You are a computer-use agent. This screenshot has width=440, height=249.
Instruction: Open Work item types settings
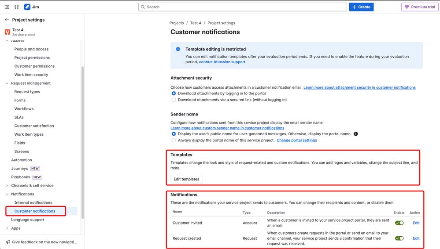pyautogui.click(x=29, y=134)
